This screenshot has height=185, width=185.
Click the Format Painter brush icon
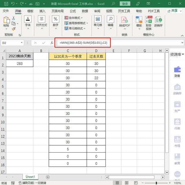tap(14, 29)
